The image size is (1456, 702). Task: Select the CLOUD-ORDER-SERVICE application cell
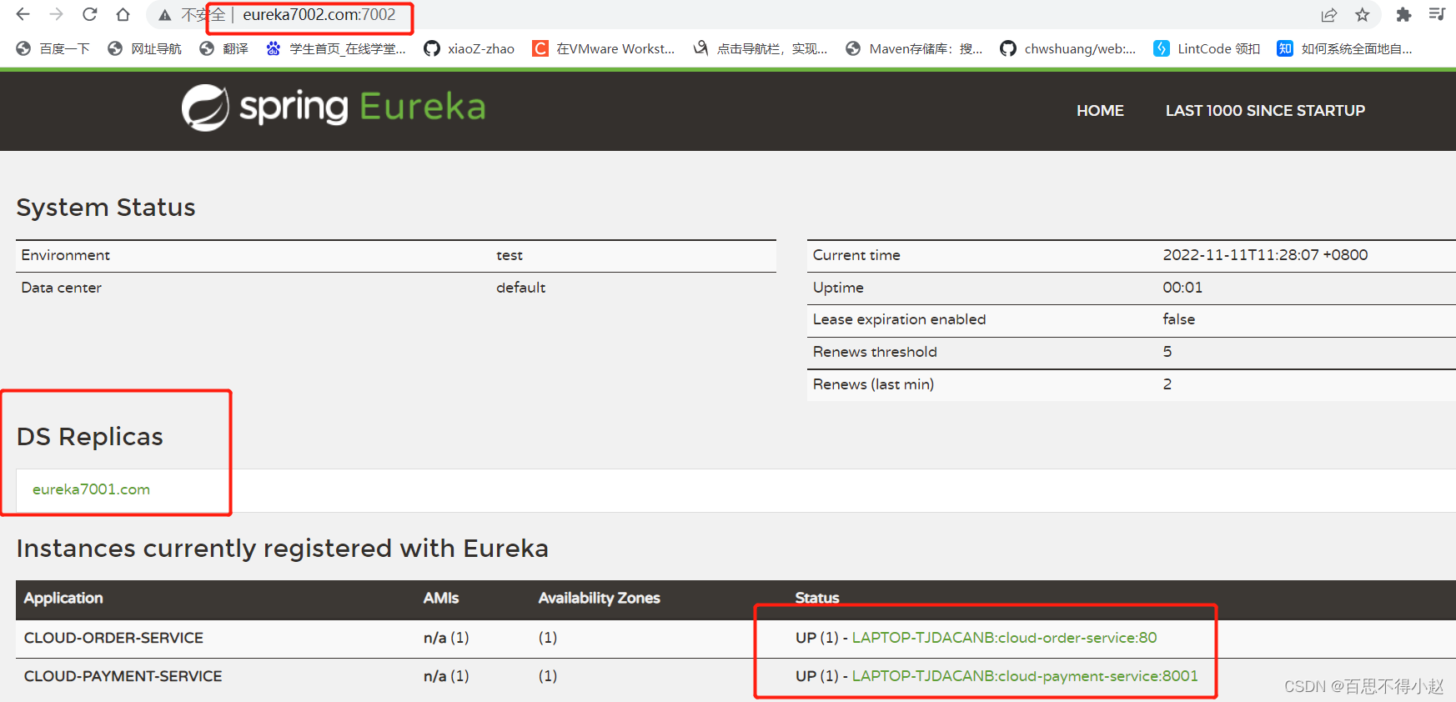point(113,637)
